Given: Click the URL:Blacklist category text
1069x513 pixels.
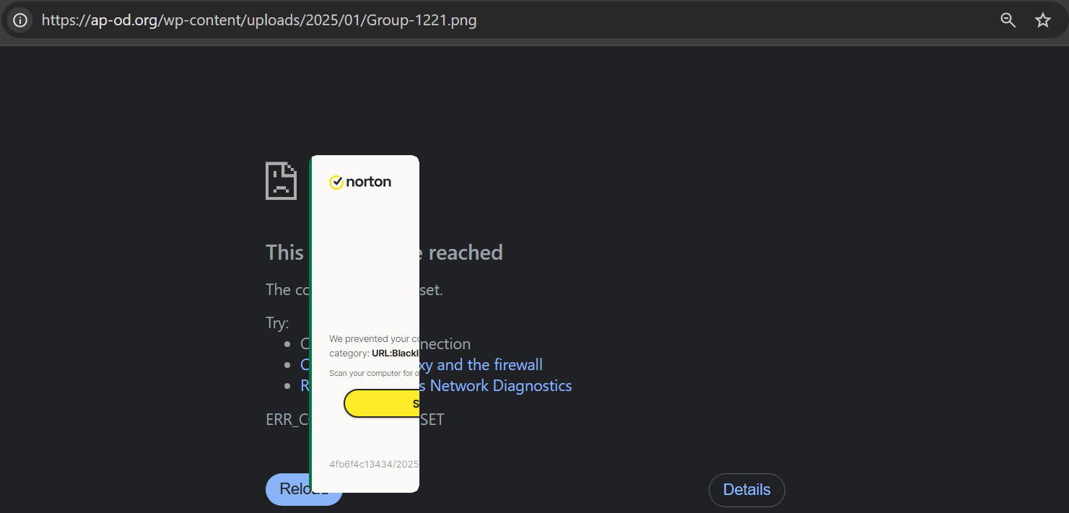Looking at the screenshot, I should point(395,354).
